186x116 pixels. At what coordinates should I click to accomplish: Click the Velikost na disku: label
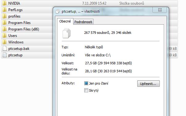[x=69, y=71]
